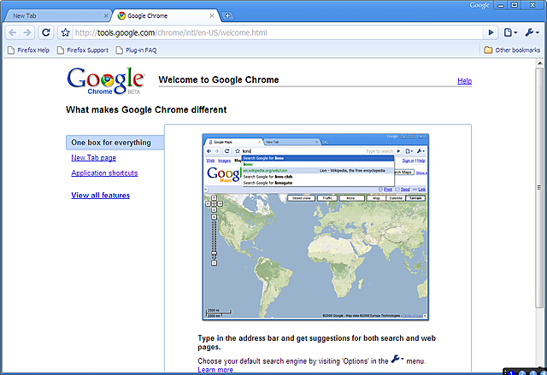This screenshot has width=547, height=375.
Task: Click the scrollbar up arrow
Action: (x=539, y=63)
